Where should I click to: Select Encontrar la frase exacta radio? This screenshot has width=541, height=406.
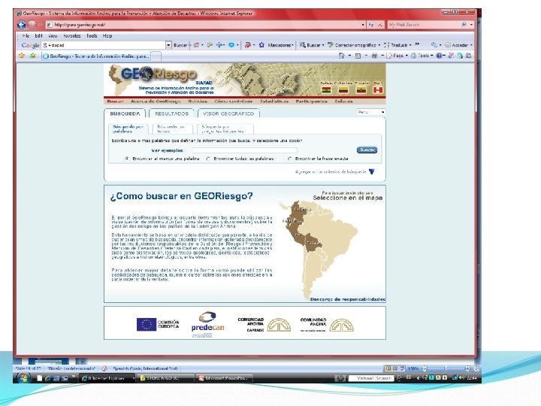tap(289, 159)
